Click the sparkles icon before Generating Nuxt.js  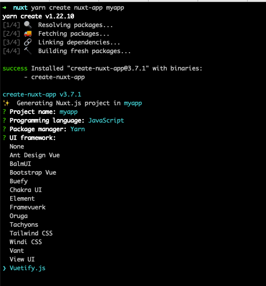[x=6, y=103]
